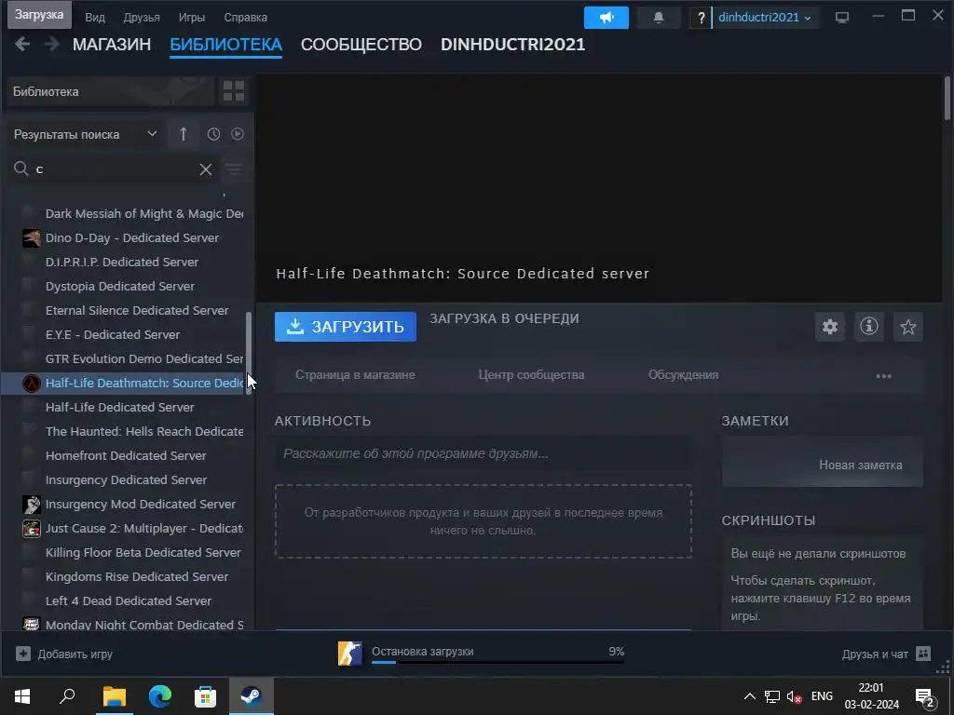This screenshot has width=954, height=715.
Task: Add to favorites with star icon
Action: 907,327
